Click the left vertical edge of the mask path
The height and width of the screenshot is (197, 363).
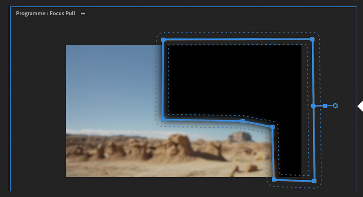163,80
